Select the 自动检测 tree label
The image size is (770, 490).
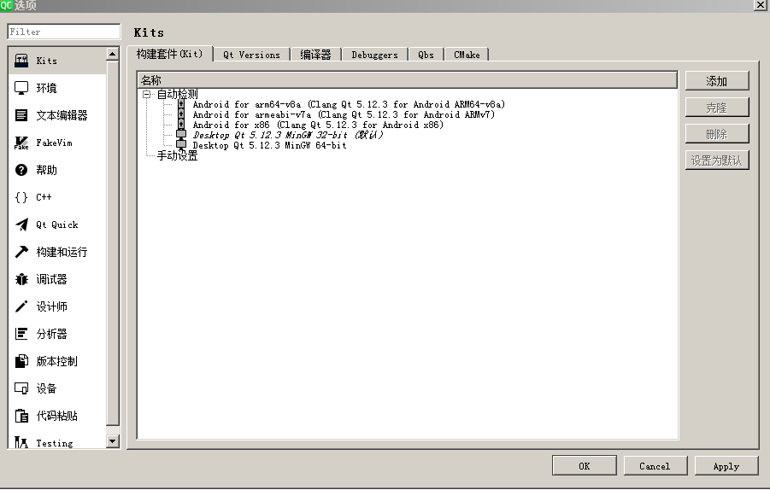(177, 94)
